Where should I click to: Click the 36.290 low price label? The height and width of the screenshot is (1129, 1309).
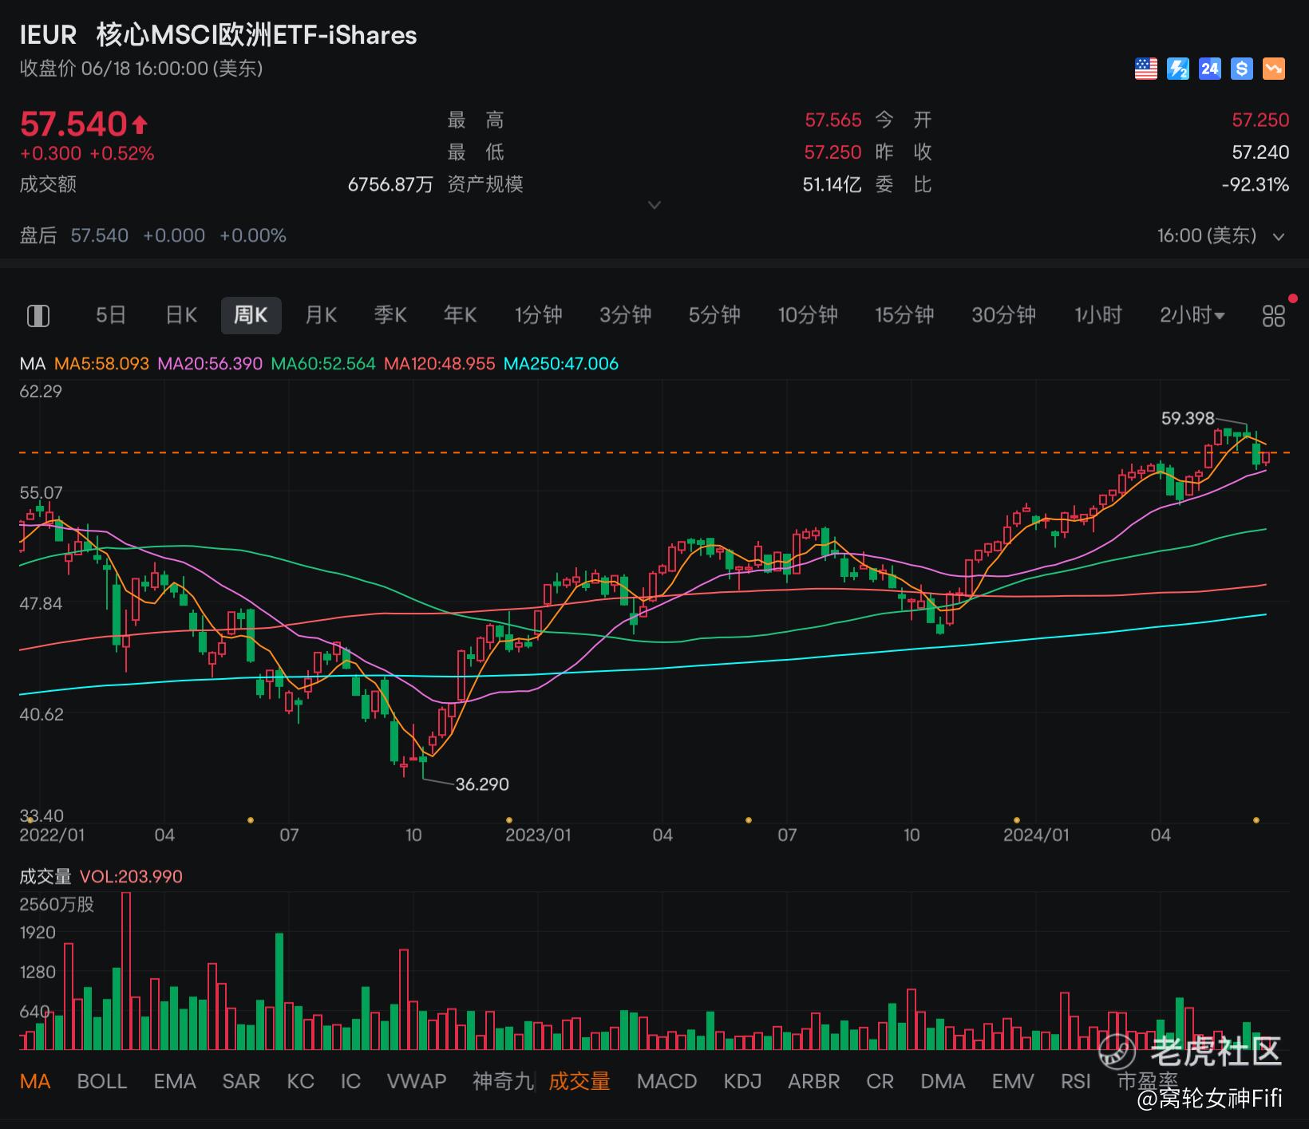click(482, 784)
